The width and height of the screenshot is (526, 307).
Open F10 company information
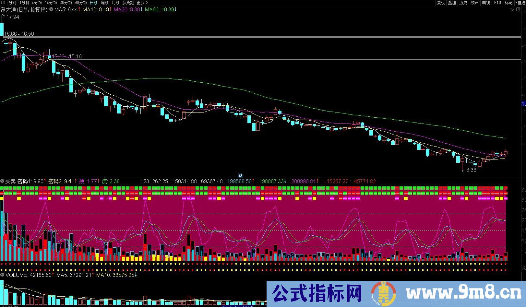(x=497, y=3)
